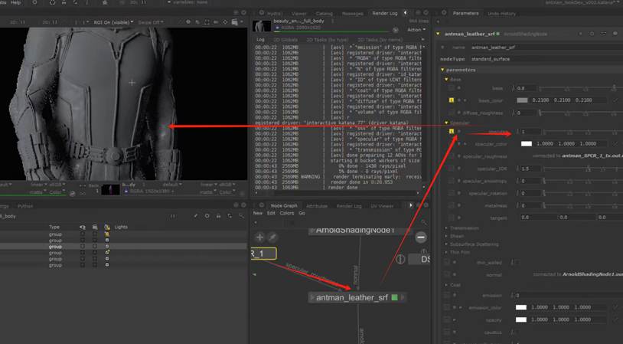Click the minus collapse icon in Node Graph

[x=420, y=238]
